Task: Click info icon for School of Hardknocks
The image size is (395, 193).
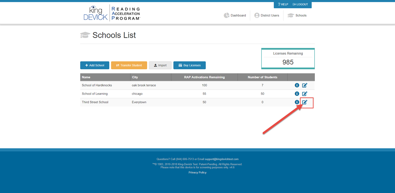Action: [x=297, y=85]
